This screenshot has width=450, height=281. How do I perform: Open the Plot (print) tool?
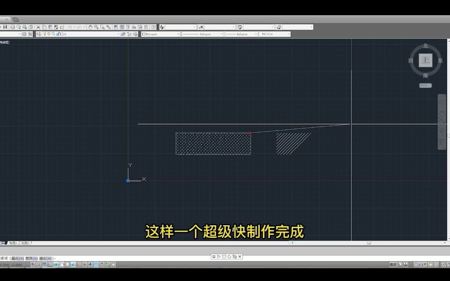click(x=12, y=27)
